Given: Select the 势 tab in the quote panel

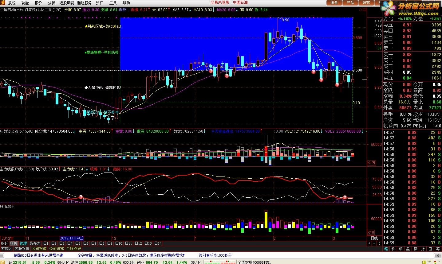Looking at the screenshot, I should [416, 249].
